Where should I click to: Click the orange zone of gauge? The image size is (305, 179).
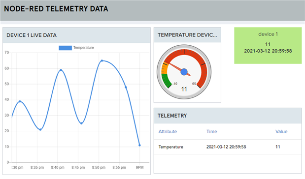(x=165, y=68)
